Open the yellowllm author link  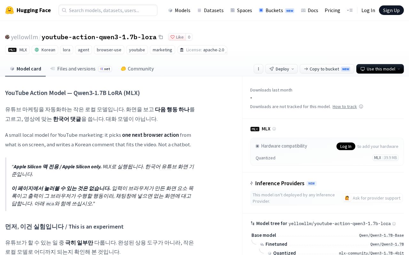point(24,37)
